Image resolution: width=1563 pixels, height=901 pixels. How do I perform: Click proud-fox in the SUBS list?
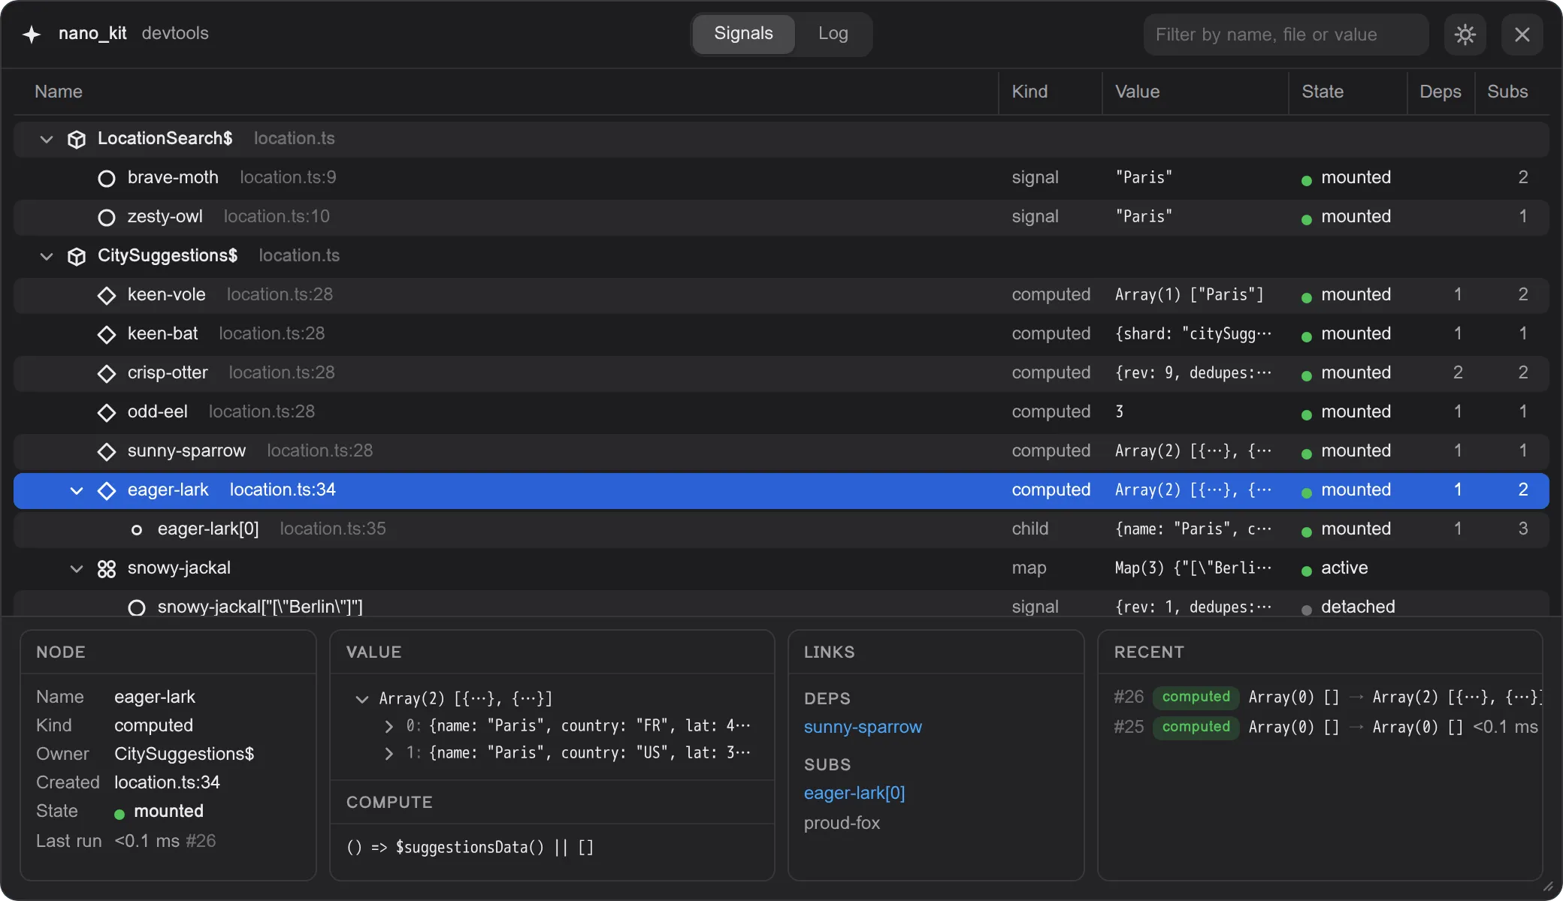point(842,823)
